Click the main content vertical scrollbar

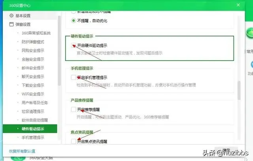239,91
